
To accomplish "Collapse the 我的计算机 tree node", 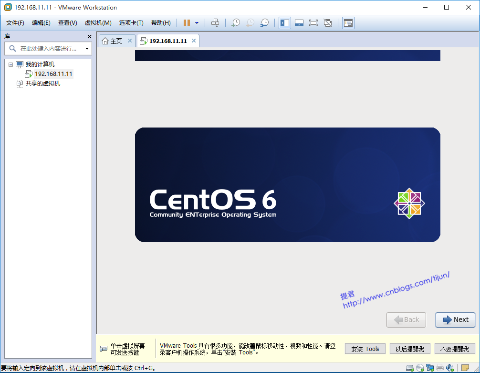I will click(x=10, y=64).
